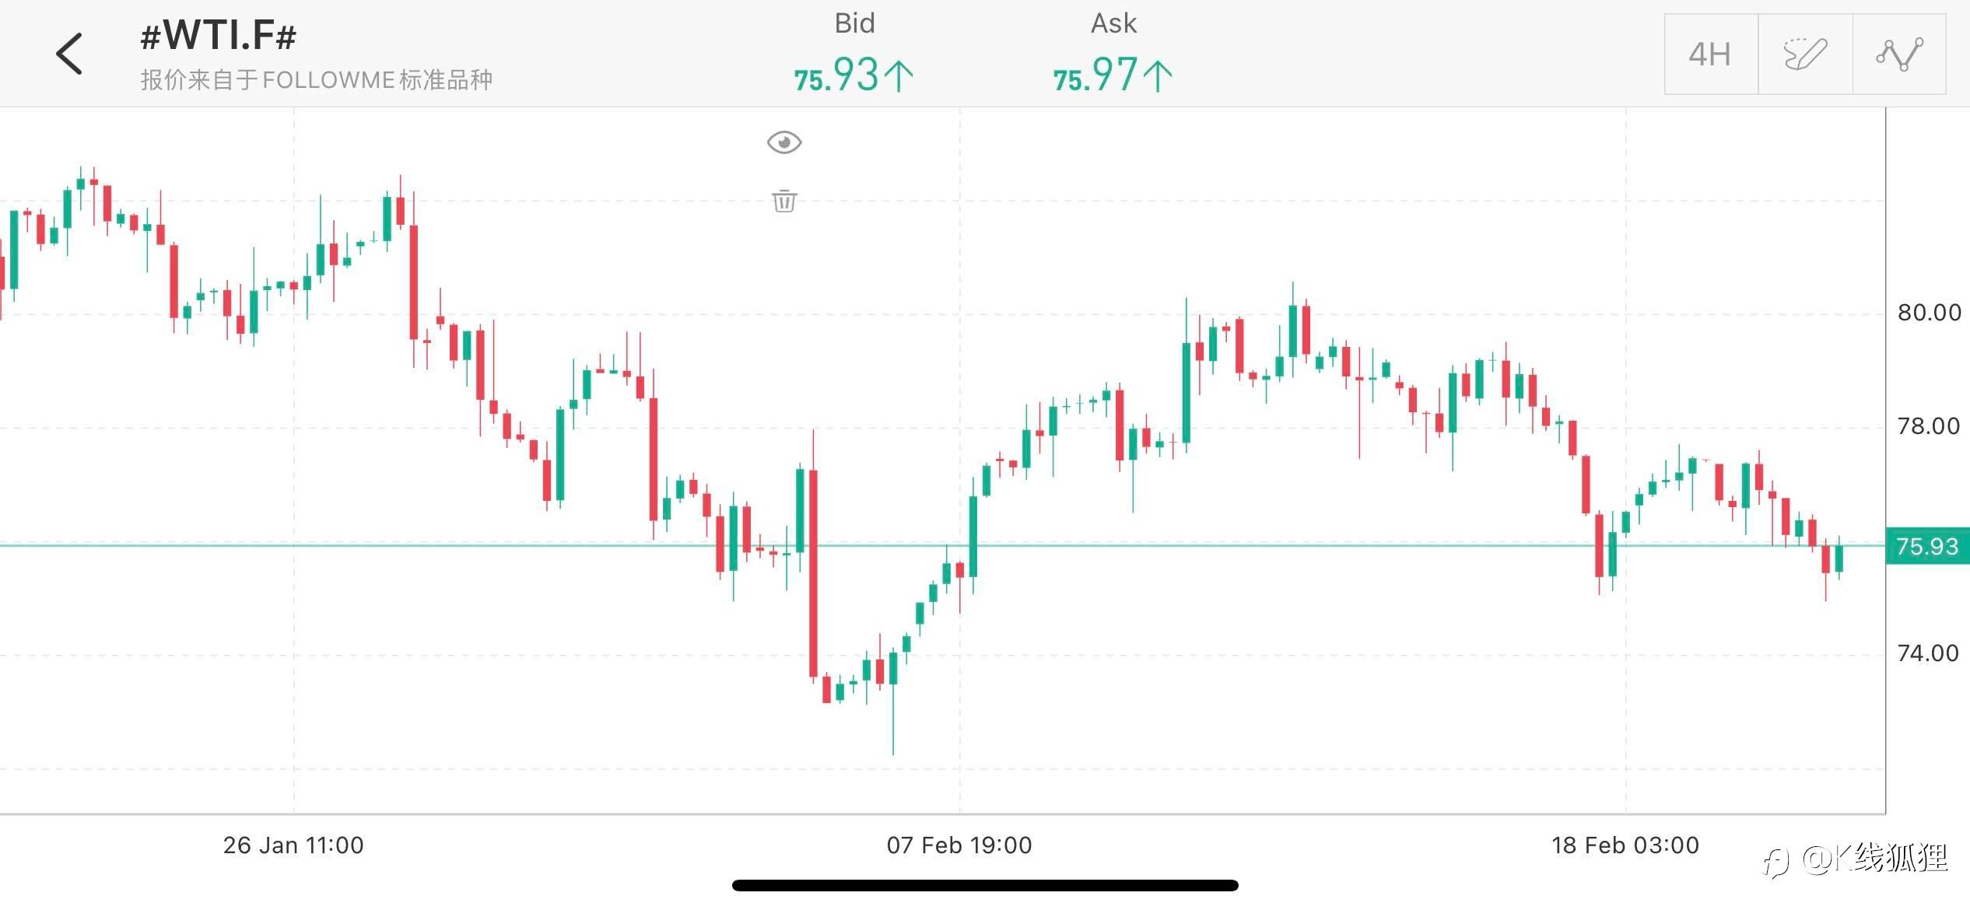Tap the Bid price 75.93

pyautogui.click(x=854, y=76)
